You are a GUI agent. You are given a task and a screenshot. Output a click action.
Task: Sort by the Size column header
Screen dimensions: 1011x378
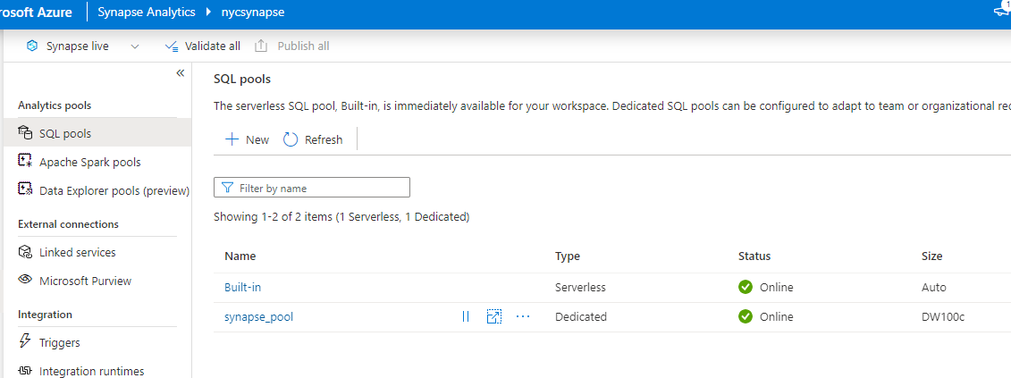pyautogui.click(x=932, y=256)
